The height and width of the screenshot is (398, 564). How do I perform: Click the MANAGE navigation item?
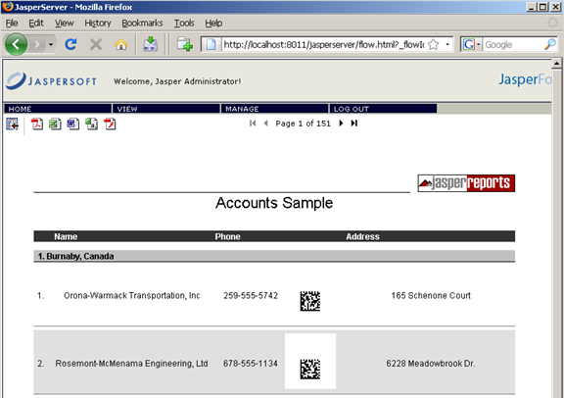(274, 109)
